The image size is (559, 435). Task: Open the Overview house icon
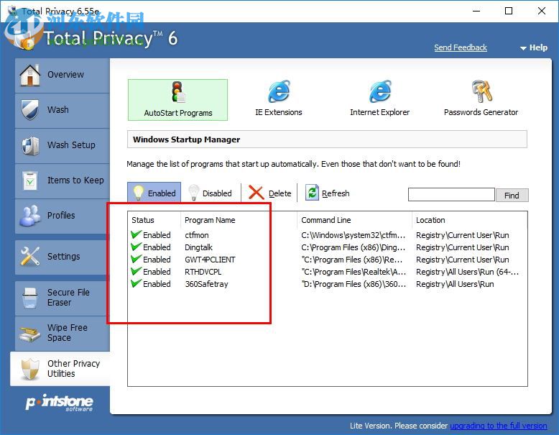point(30,75)
